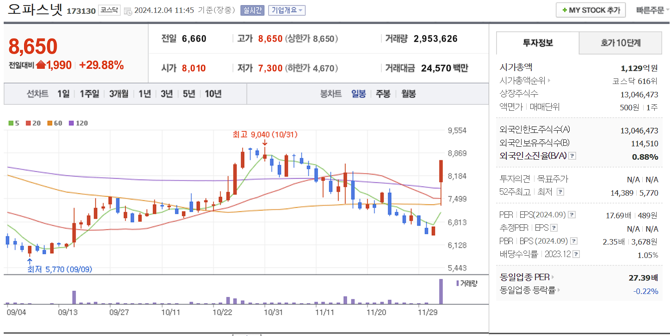Image resolution: width=670 pixels, height=336 pixels.
Task: Click the PER/EPS question mark help icon
Action: click(x=572, y=214)
